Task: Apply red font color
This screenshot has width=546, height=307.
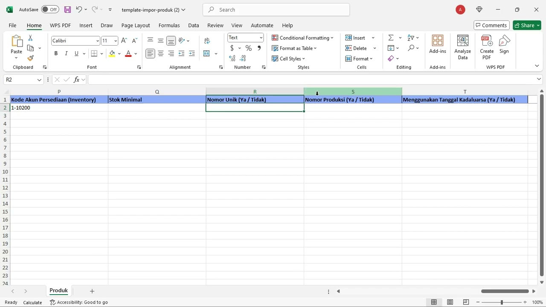Action: coord(128,53)
